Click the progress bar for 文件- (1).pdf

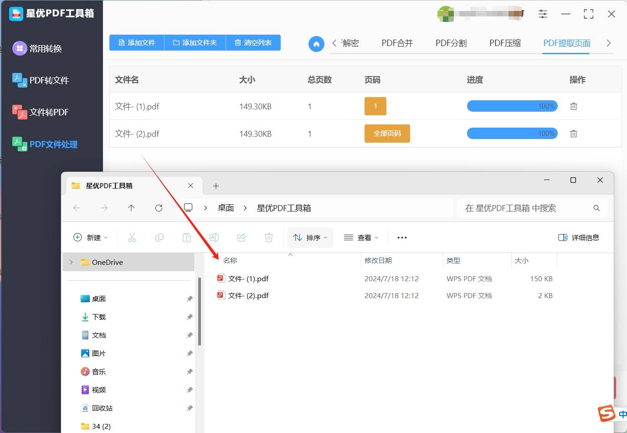[512, 106]
